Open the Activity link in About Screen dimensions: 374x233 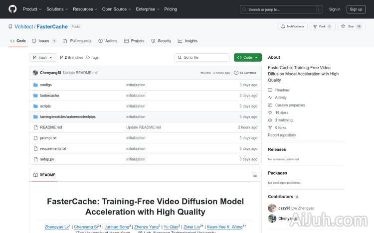(281, 98)
